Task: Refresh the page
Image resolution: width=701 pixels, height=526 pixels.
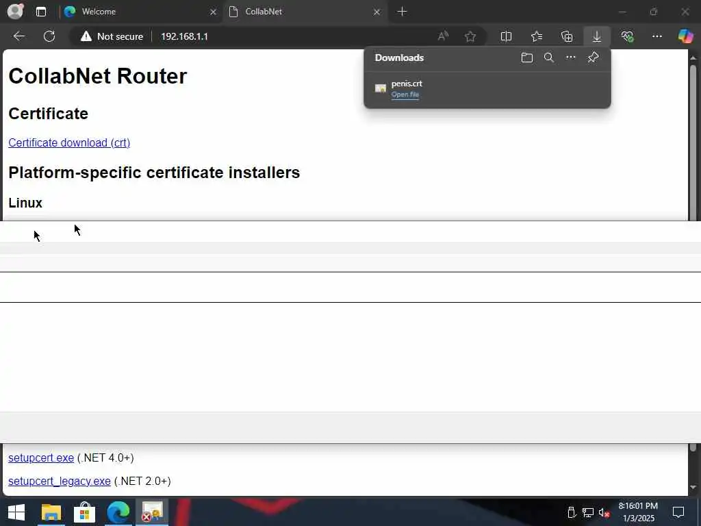Action: point(49,36)
